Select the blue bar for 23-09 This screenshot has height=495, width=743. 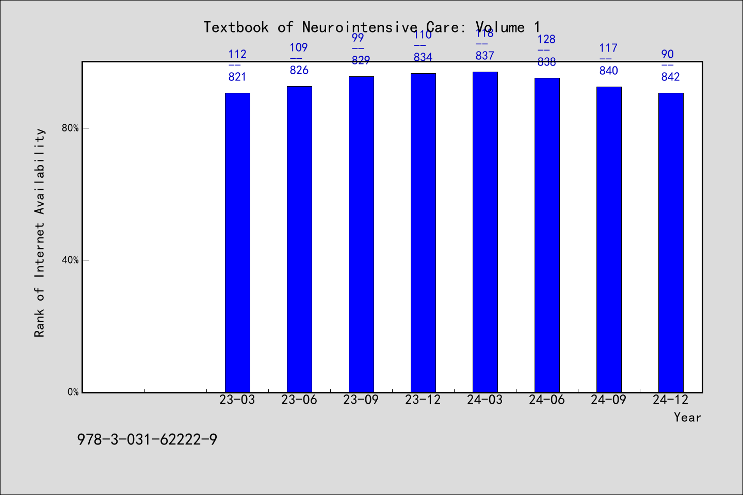click(x=361, y=234)
